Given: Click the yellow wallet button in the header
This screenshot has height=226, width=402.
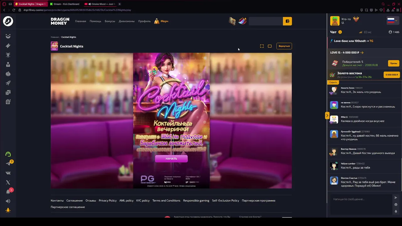Looking at the screenshot, I should click(287, 21).
